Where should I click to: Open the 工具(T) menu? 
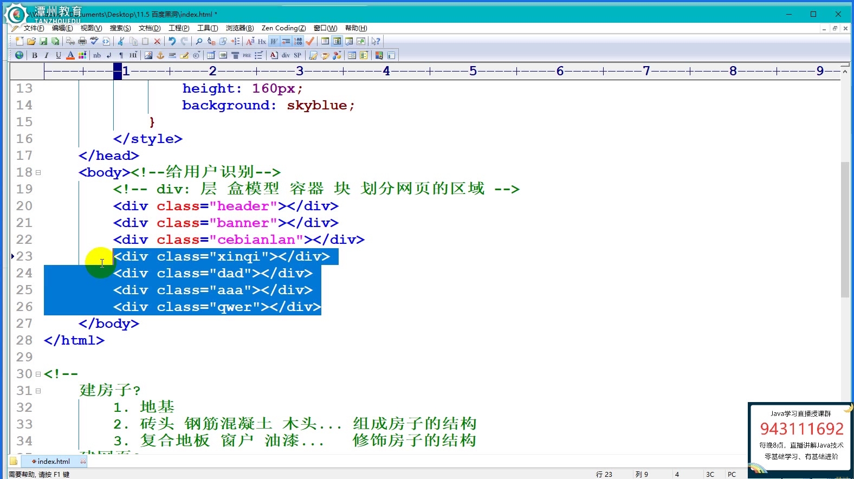tap(208, 28)
